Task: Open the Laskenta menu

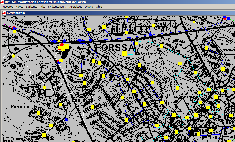Action: [32, 7]
